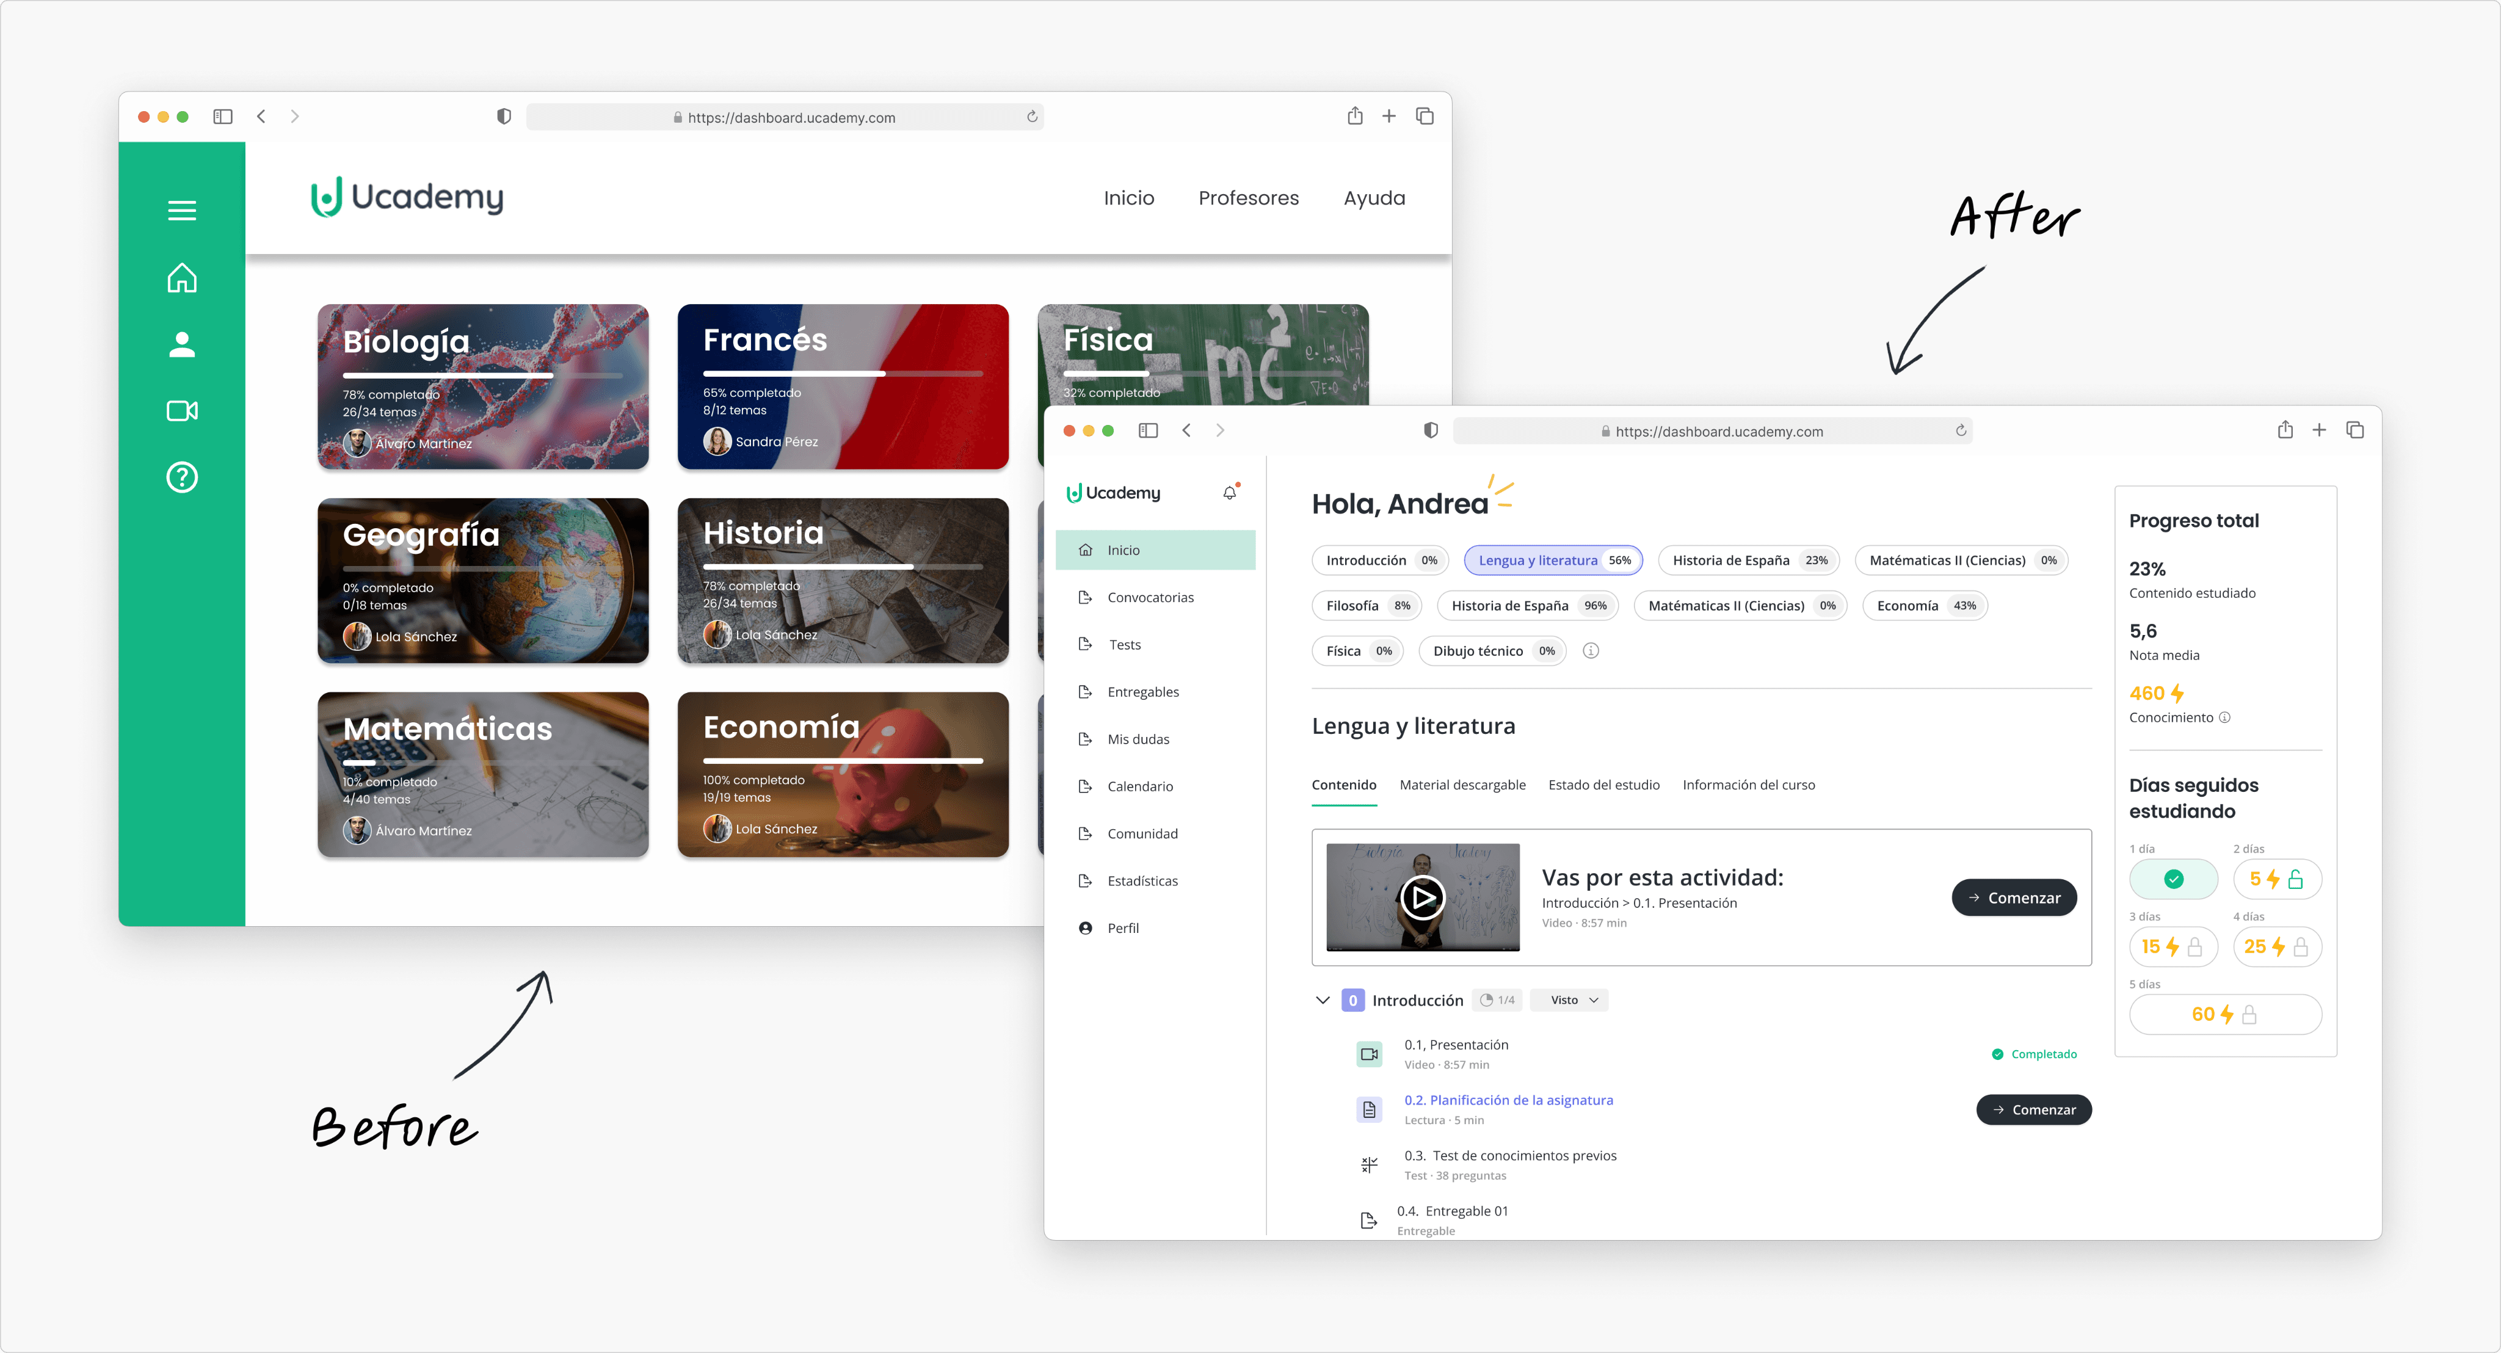Play the Presentación video thumbnail

click(x=1422, y=897)
